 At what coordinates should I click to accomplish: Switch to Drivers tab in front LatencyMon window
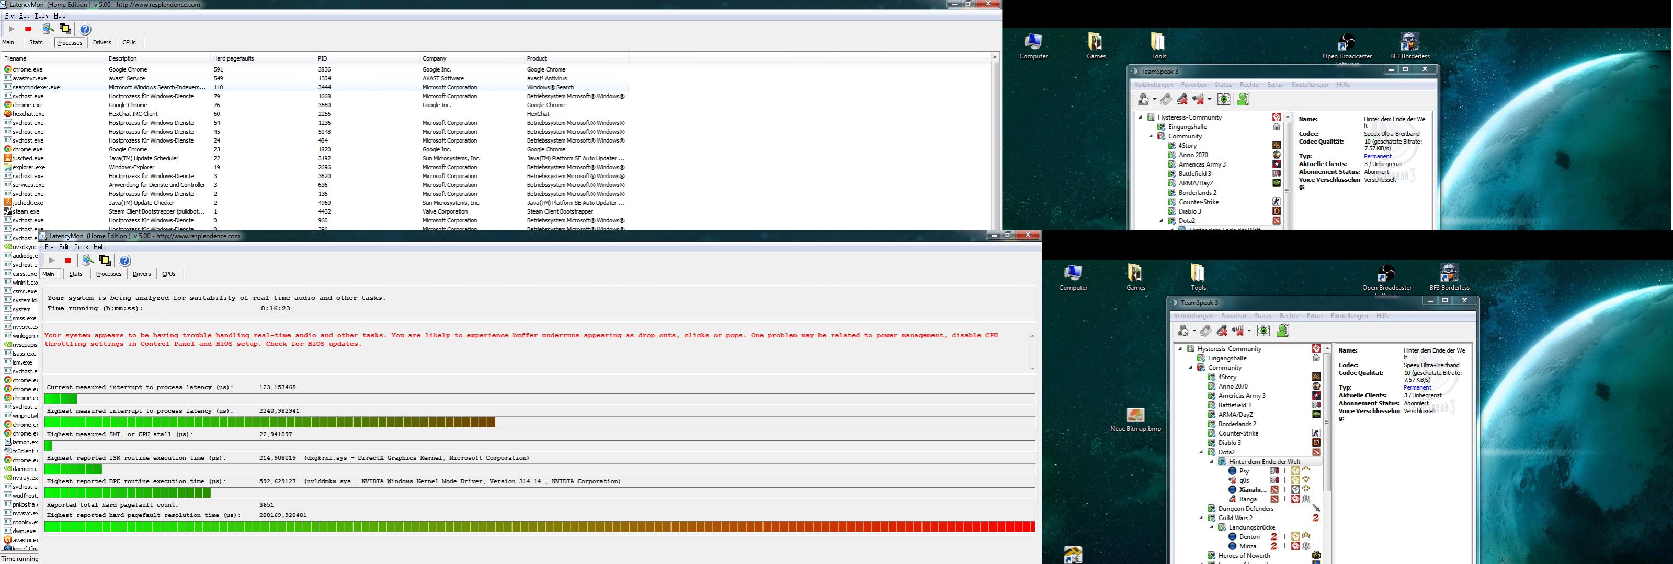point(142,274)
